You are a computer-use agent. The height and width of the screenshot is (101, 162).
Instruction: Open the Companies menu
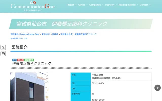[95, 5]
